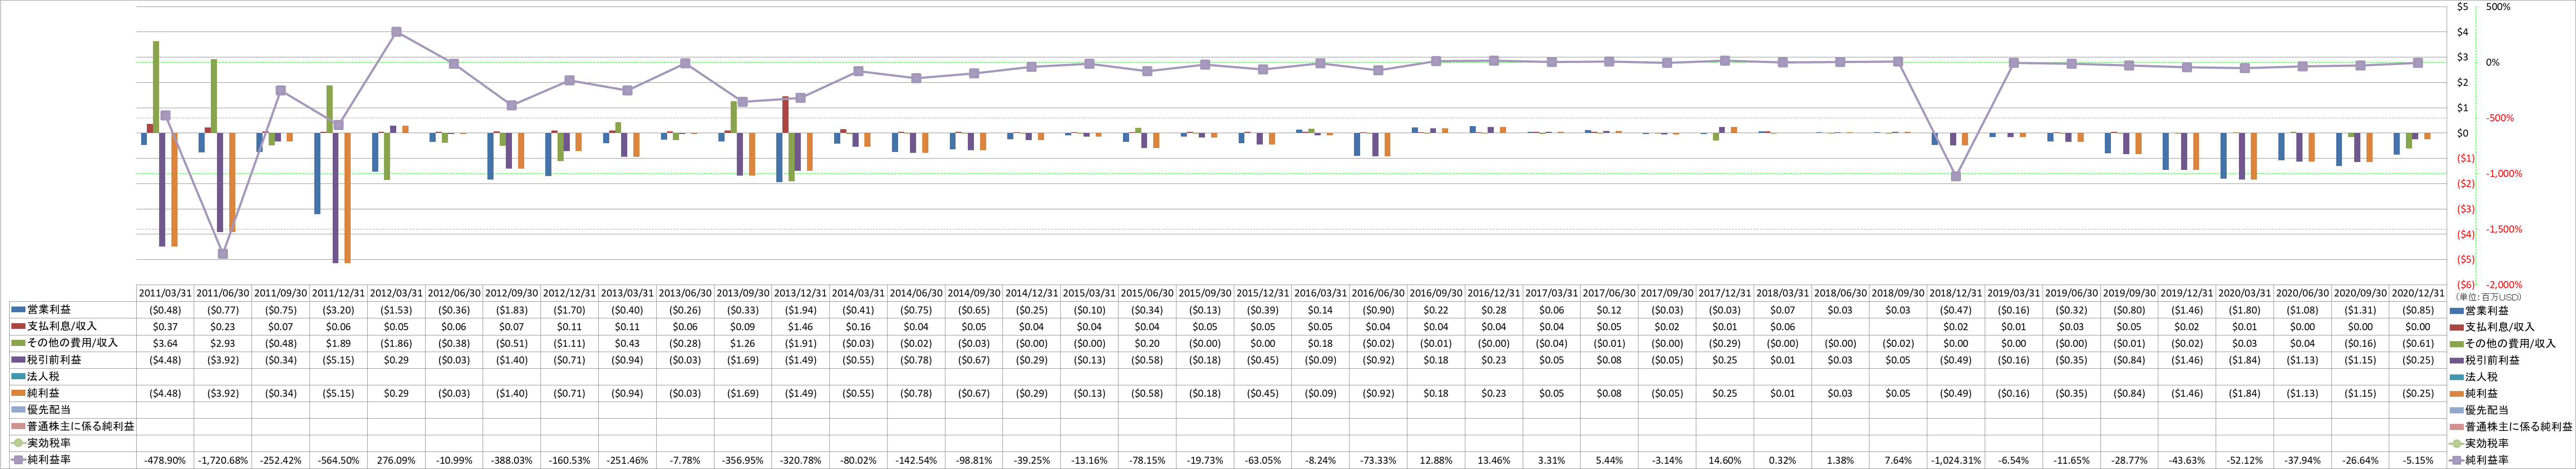Select the $2.93 other expense cell
This screenshot has width=2576, height=469.
pos(223,343)
